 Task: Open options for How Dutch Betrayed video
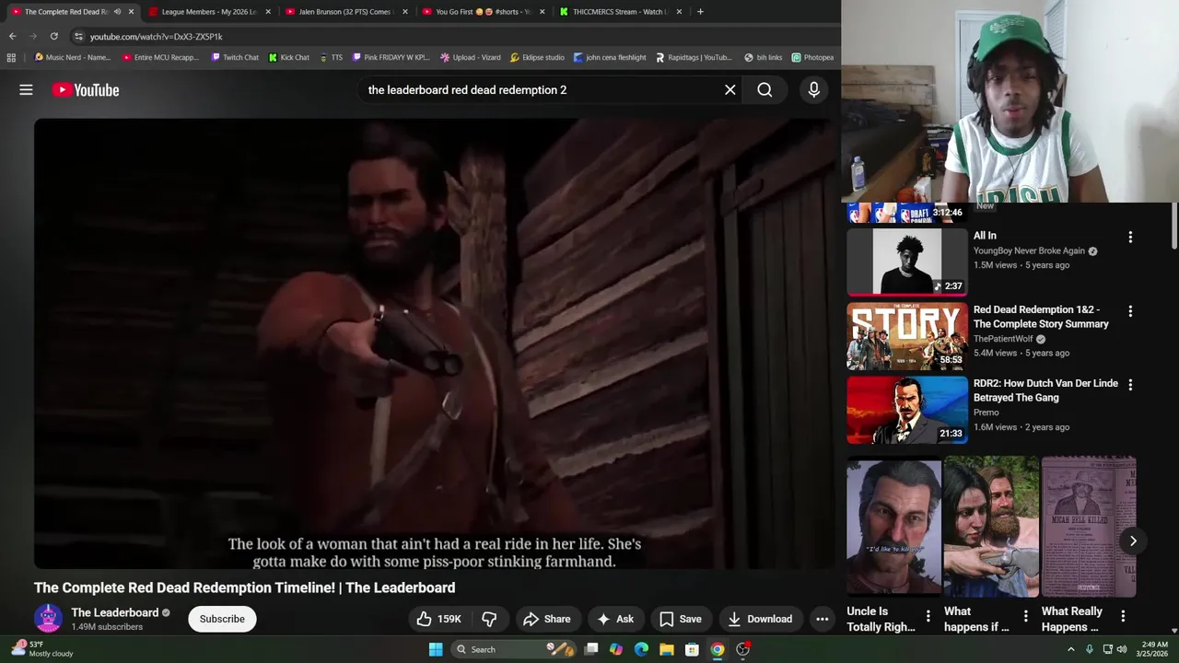point(1130,385)
